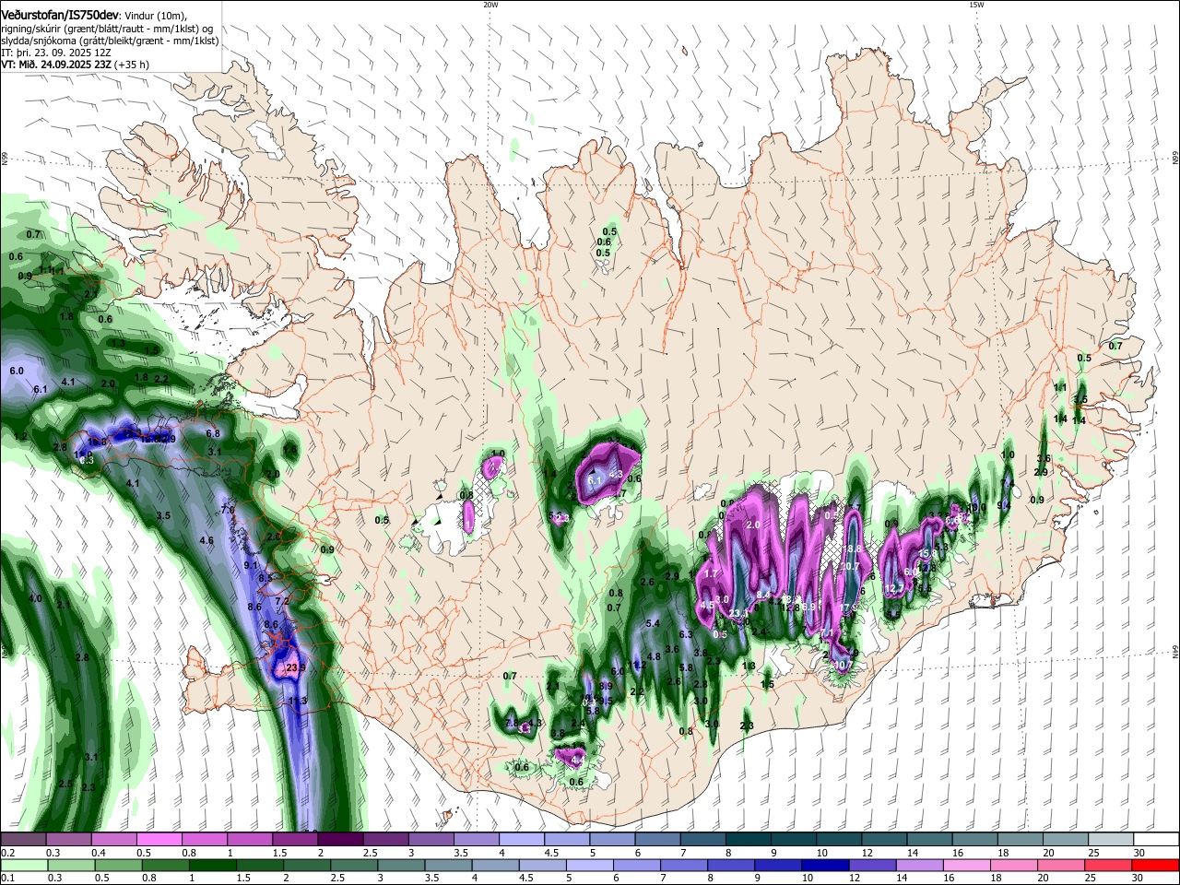This screenshot has width=1180, height=885.
Task: Click the Veðurstofan/IS750dev map title
Action: (60, 14)
